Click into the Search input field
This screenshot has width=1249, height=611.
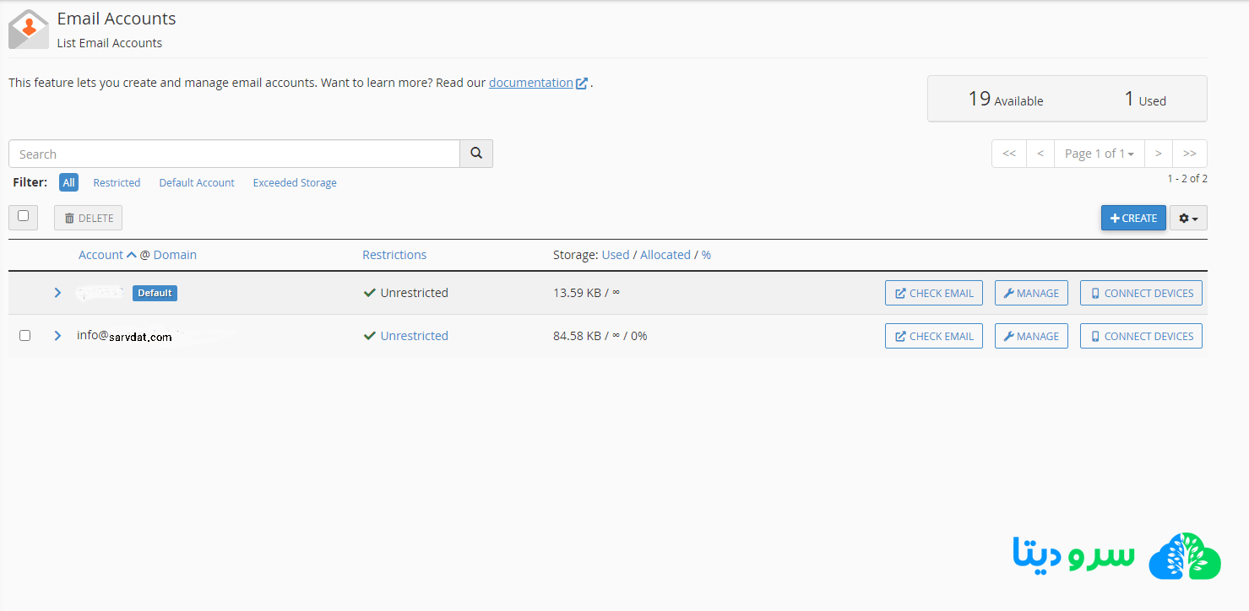pos(234,154)
